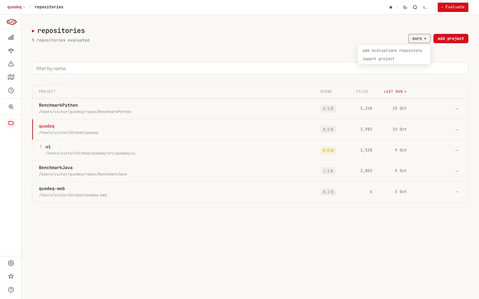Open the warning triangle issues icon

coord(11,64)
